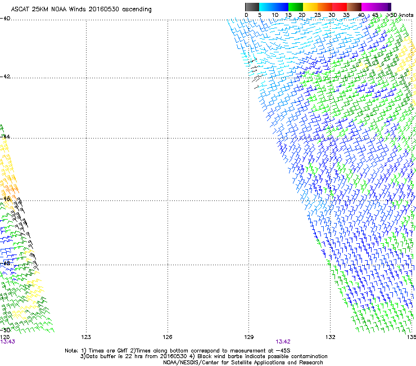Click the 'Times are GMT' note line
Viewport: 416px width, 366px height.
pos(178,351)
